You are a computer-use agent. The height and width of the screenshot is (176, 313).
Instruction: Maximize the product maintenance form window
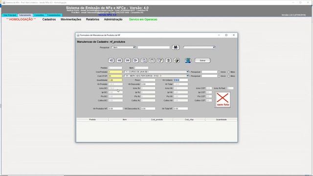226,35
